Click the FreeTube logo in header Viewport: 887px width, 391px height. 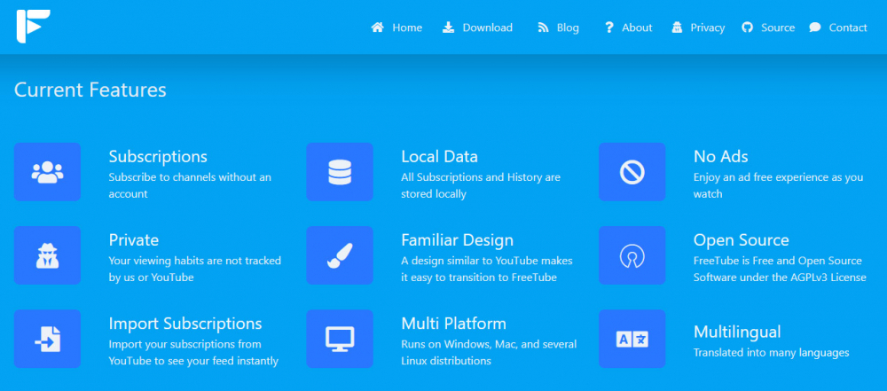click(34, 26)
